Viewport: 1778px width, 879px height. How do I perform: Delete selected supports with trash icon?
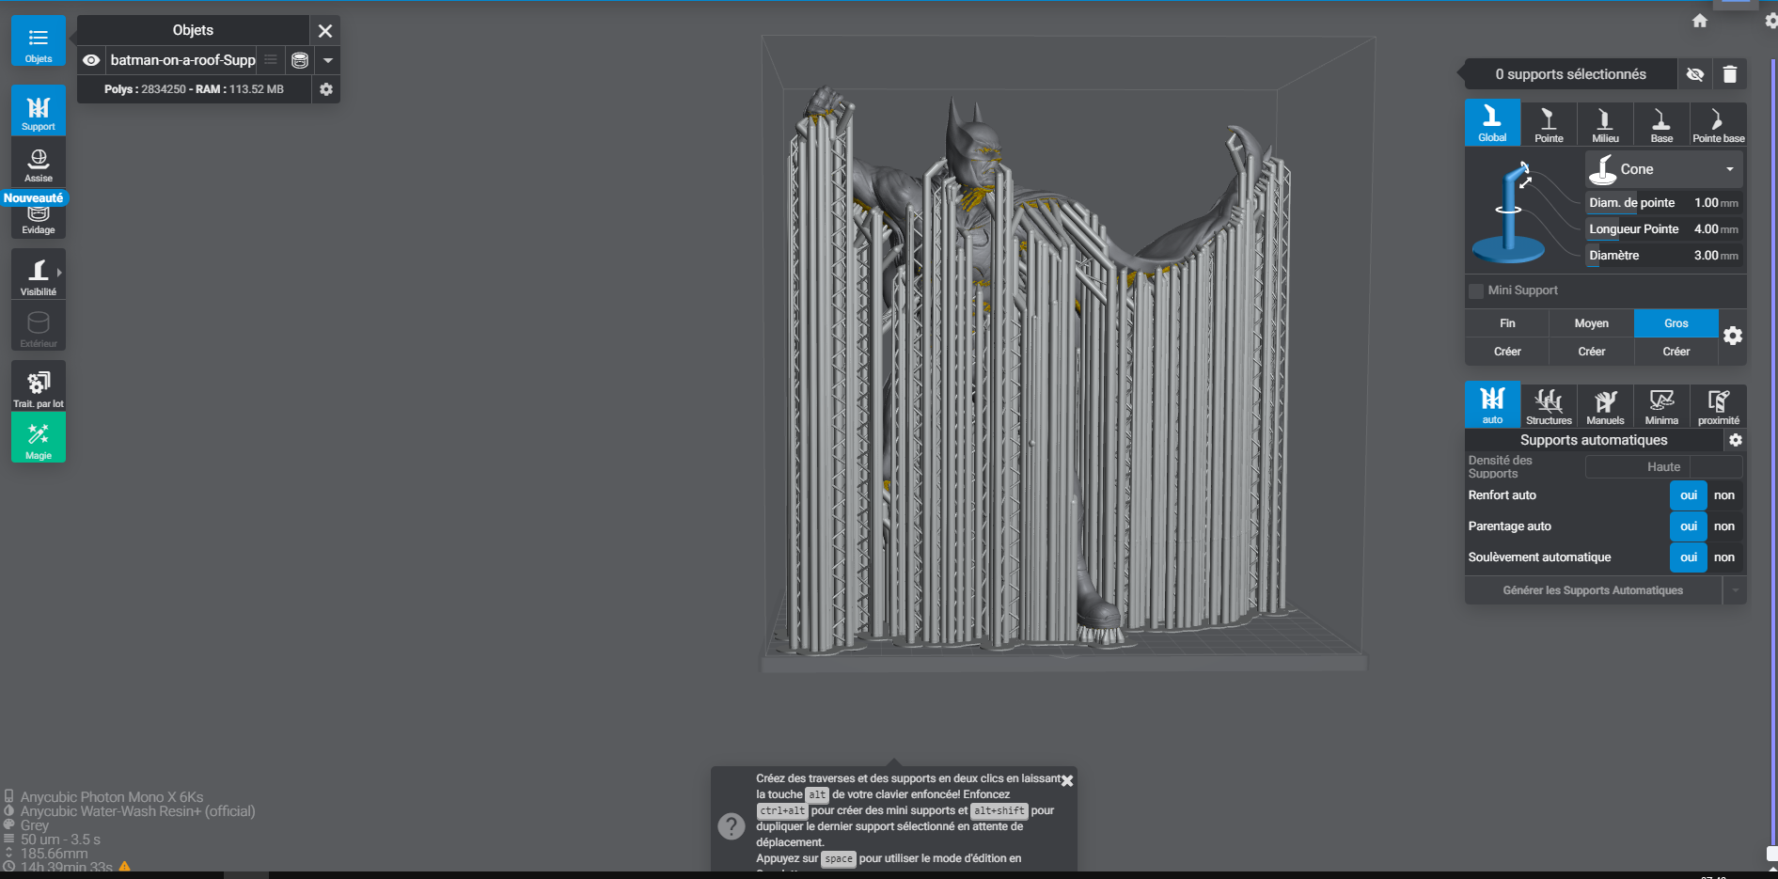click(x=1730, y=74)
